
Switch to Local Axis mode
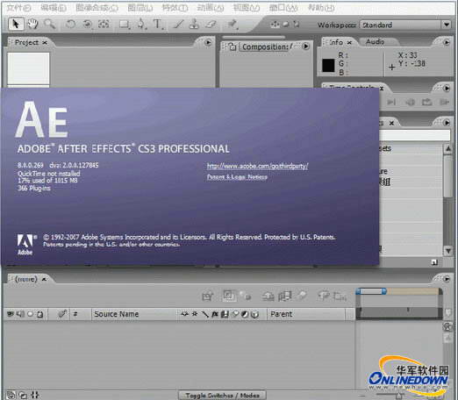[x=275, y=25]
